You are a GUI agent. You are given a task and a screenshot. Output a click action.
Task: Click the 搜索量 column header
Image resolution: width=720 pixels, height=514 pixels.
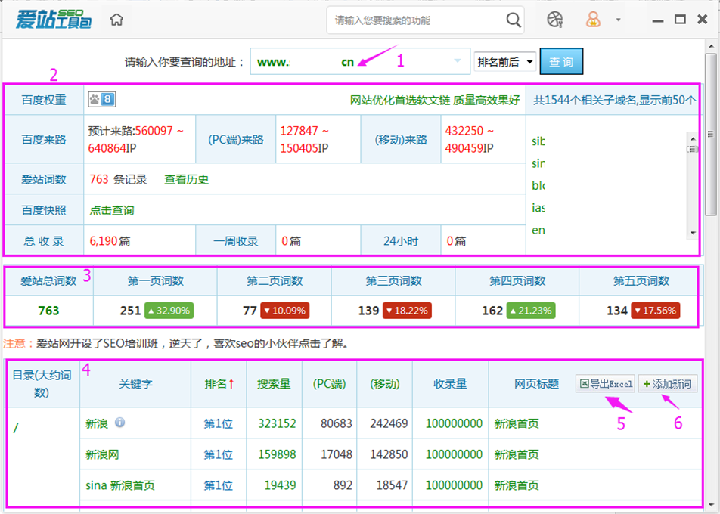point(275,384)
